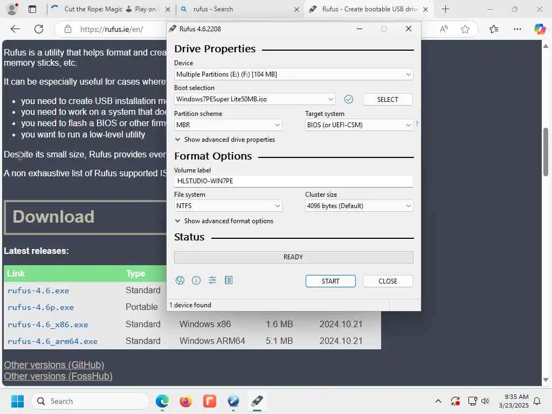
Task: Click CLOSE button in Rufus
Action: (388, 281)
